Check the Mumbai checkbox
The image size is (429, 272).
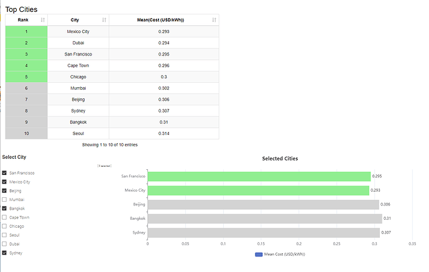4,199
